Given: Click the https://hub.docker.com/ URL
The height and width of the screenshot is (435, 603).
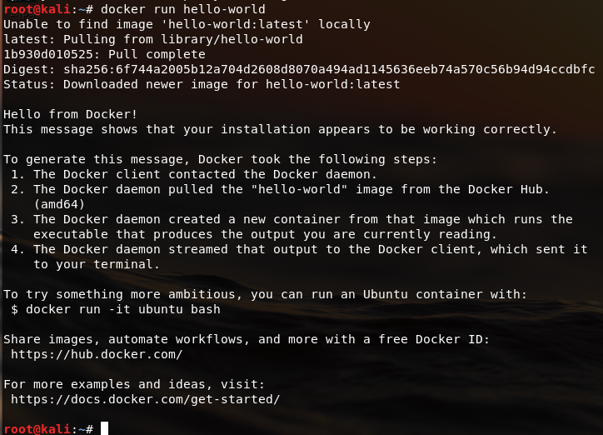Looking at the screenshot, I should (x=97, y=354).
